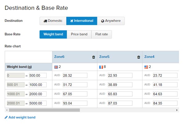Open the Zone6 column header link
The image size is (185, 125).
click(x=59, y=57)
